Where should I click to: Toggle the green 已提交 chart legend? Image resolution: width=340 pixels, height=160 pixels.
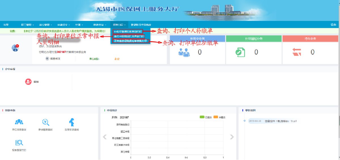coord(202,117)
